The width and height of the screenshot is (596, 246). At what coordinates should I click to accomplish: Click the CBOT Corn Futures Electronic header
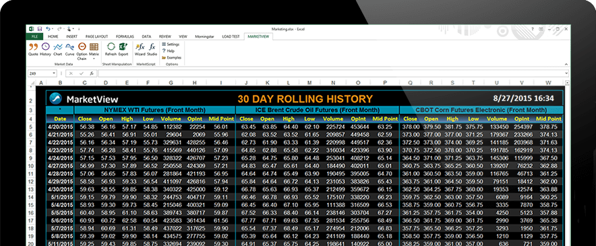tap(481, 111)
